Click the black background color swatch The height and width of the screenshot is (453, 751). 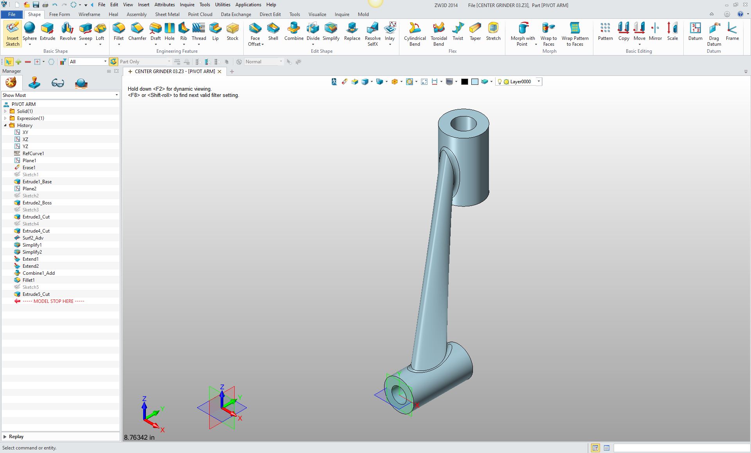[x=464, y=82]
